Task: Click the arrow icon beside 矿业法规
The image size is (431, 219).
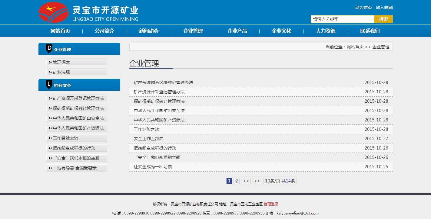Action: pos(50,72)
